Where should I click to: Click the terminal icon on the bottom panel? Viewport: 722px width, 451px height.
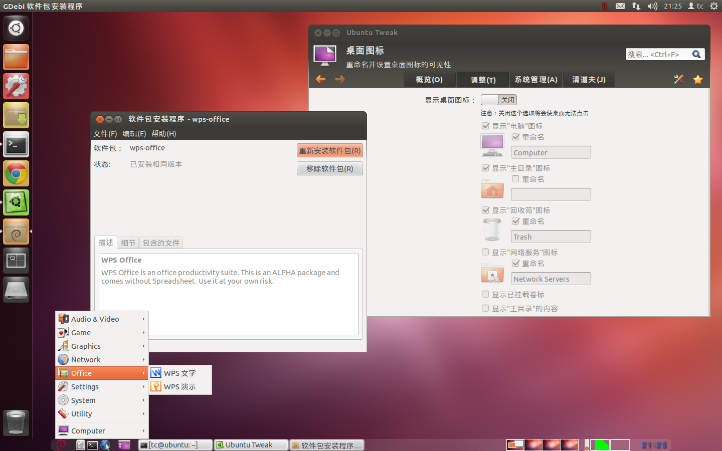click(93, 445)
